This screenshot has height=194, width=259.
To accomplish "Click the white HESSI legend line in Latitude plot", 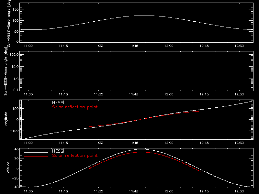I will click(x=36, y=152).
